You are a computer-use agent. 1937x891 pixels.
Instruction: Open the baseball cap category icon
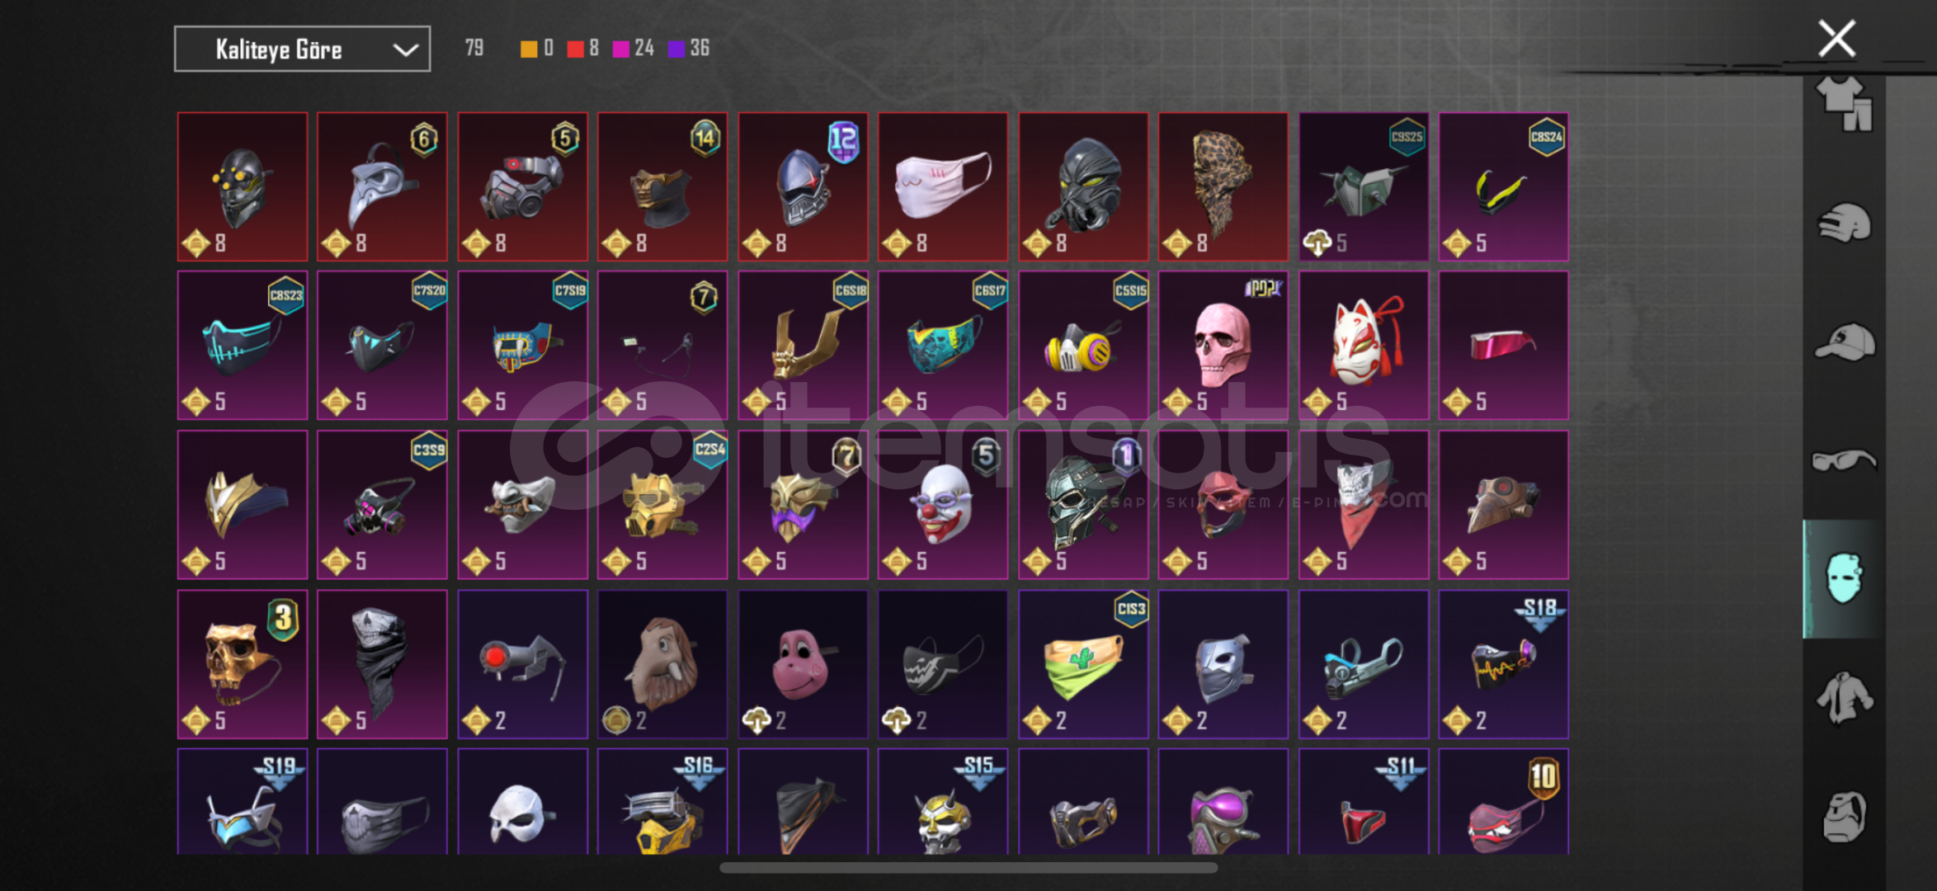point(1845,342)
